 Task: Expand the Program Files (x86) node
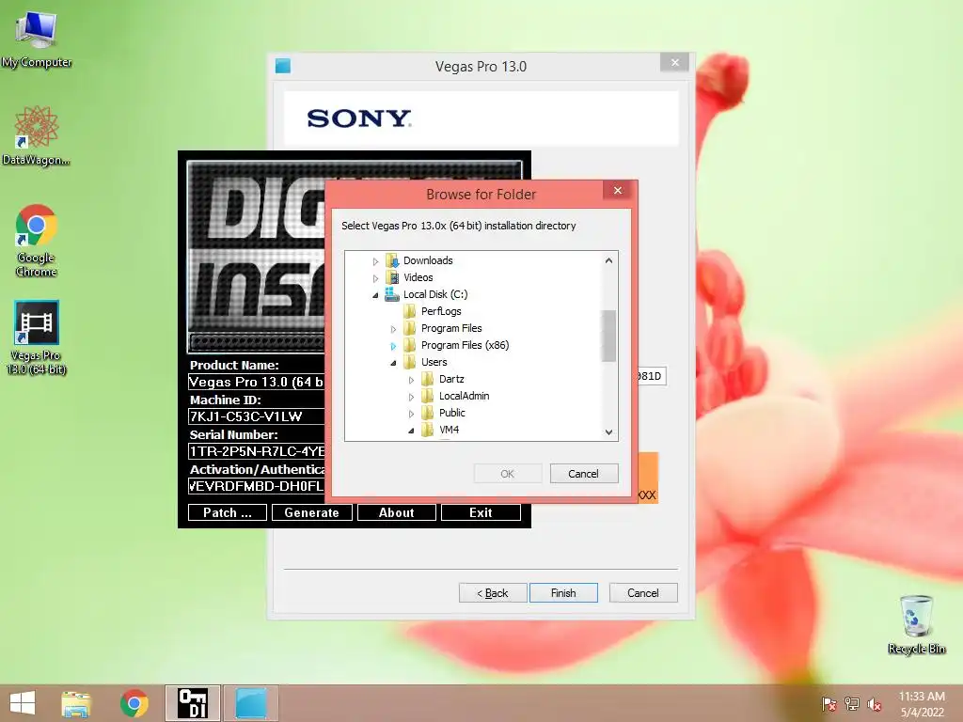click(x=393, y=346)
